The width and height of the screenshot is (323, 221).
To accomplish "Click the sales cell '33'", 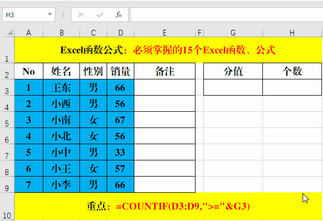I will 121,152.
